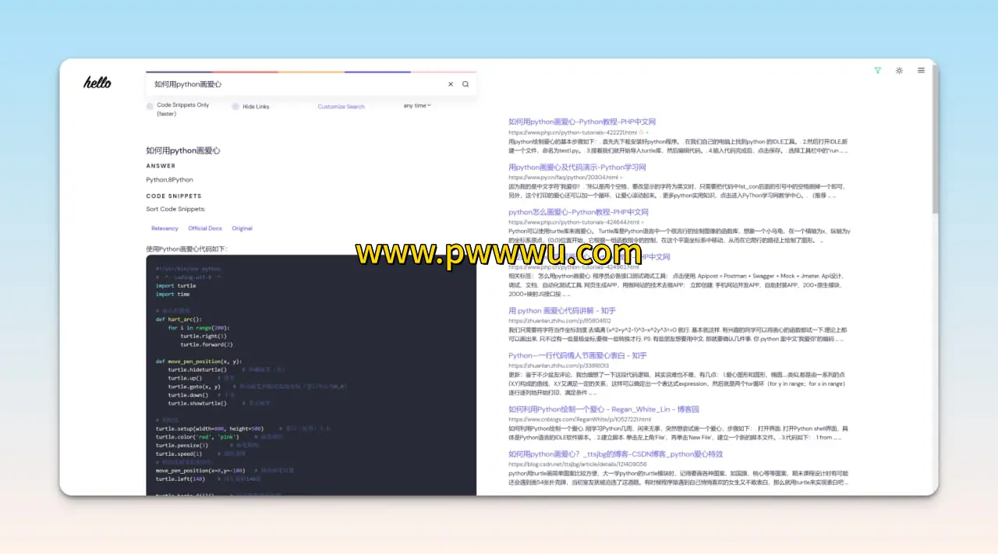Toggle light/dark theme with the sun icon
Screen dimensions: 998x554
click(899, 70)
